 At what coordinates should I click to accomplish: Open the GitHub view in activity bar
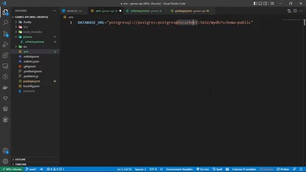point(5,119)
